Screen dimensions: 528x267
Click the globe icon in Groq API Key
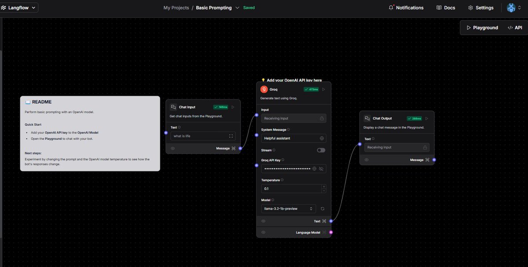[314, 168]
